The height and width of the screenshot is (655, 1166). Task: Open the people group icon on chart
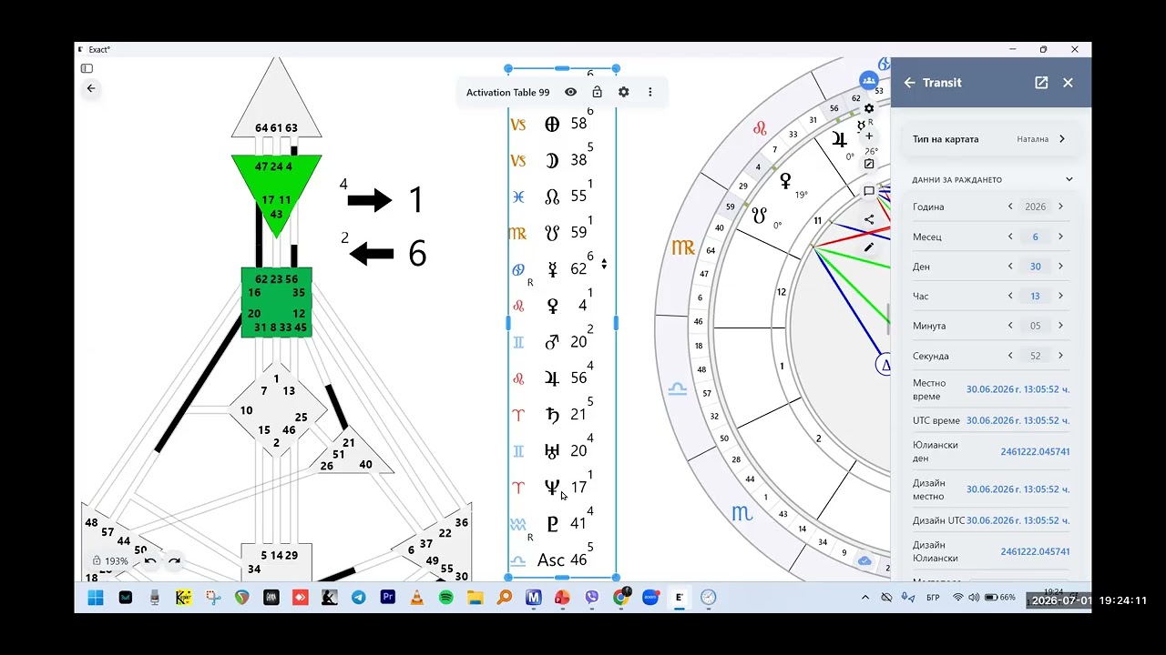[869, 81]
